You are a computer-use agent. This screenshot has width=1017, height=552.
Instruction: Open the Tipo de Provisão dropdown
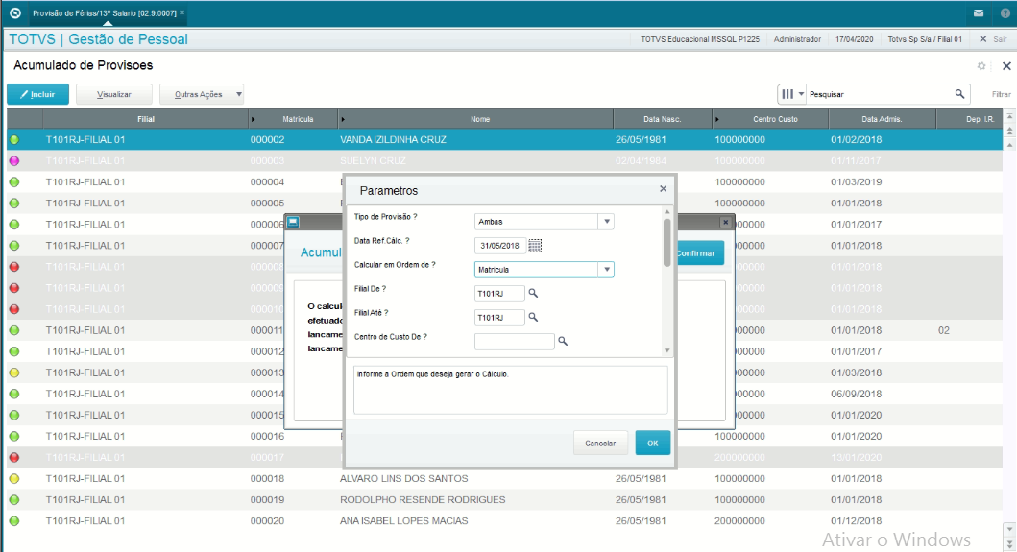tap(606, 221)
